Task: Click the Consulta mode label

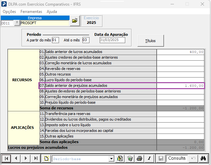Action: [x=177, y=158]
